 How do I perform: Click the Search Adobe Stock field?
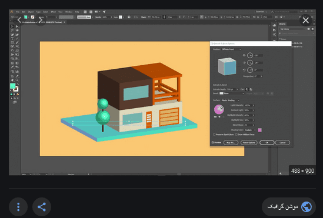pos(284,12)
